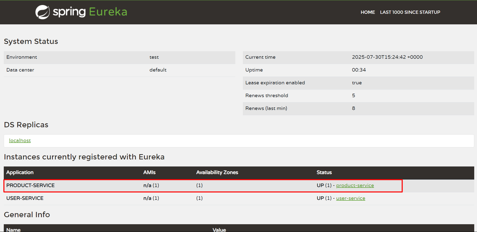Click the Spring leaf logo icon
This screenshot has width=477, height=232.
click(42, 12)
